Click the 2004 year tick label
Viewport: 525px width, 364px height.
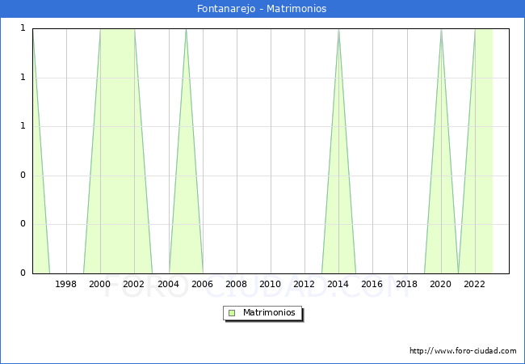click(168, 284)
